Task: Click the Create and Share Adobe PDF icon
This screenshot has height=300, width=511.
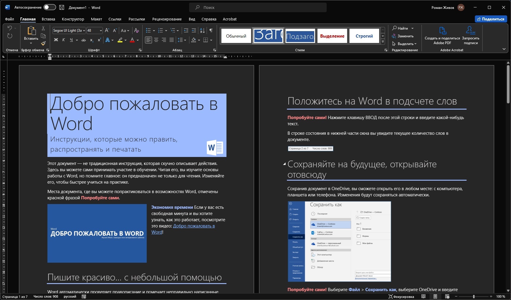Action: (x=442, y=31)
